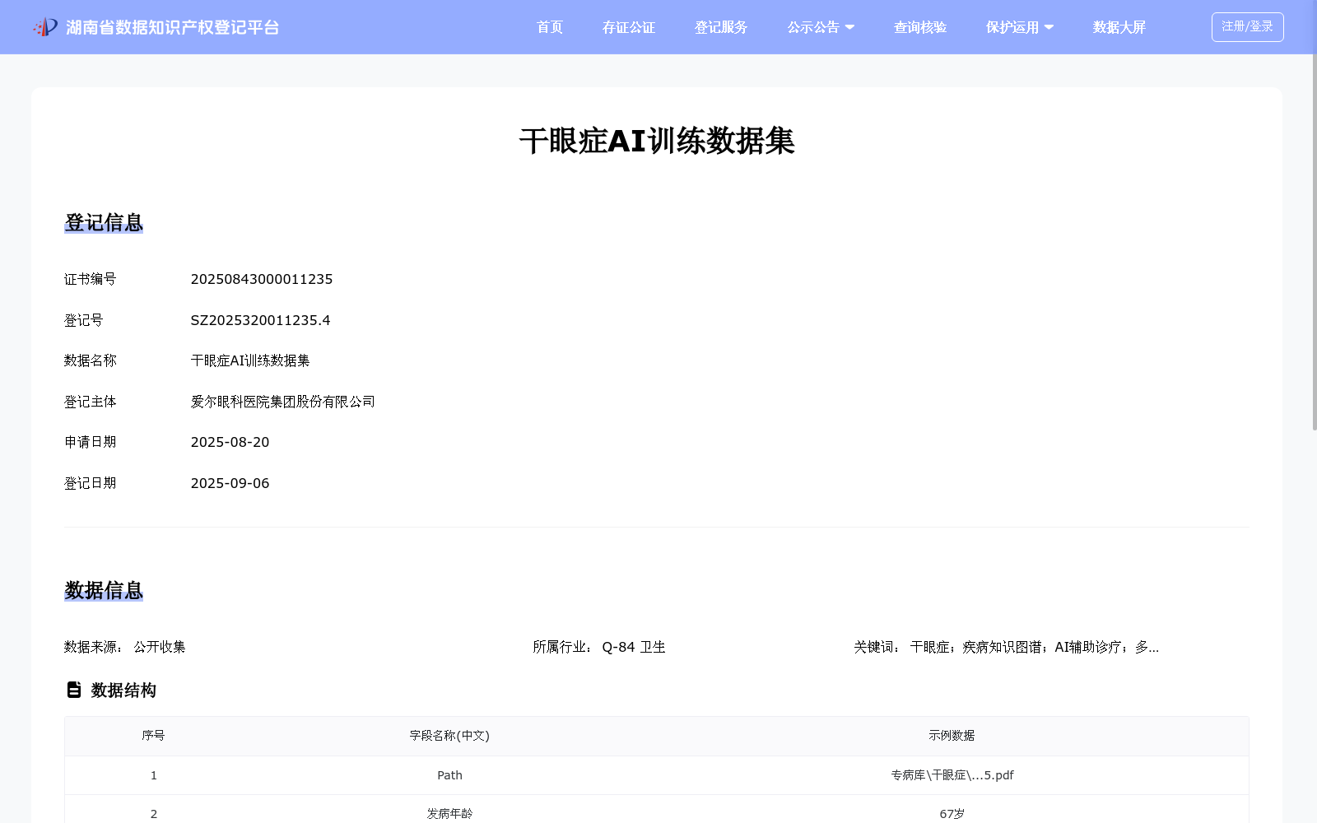Select registration number SZ2025320011235.4
Screen dimensions: 1317x823
click(x=260, y=320)
